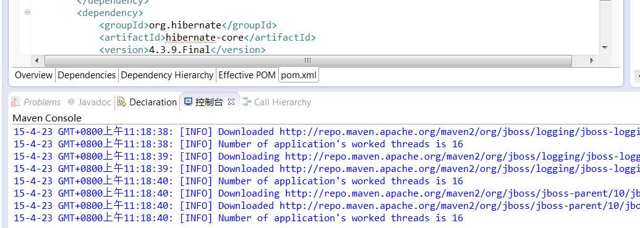Switch to the Overview tab
This screenshot has width=640, height=228.
click(x=33, y=75)
